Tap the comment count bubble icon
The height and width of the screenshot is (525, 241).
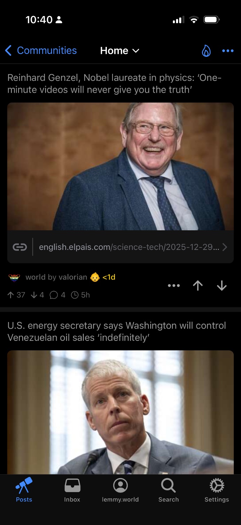(53, 295)
